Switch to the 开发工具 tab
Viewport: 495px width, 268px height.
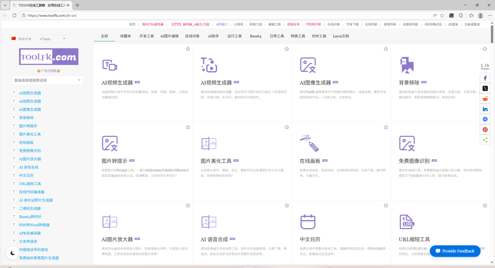point(147,36)
